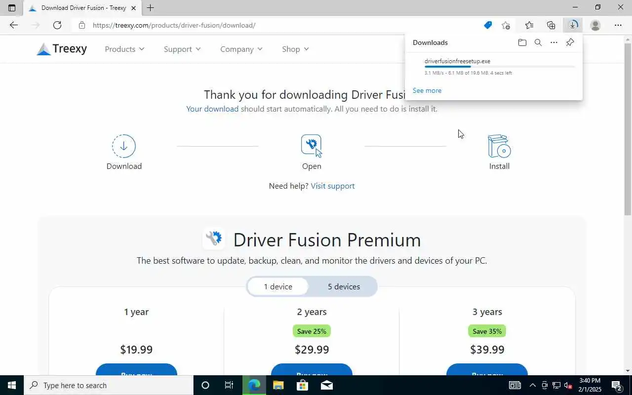The image size is (632, 395).
Task: Click the Driver Fusion Premium logo icon
Action: pyautogui.click(x=214, y=239)
